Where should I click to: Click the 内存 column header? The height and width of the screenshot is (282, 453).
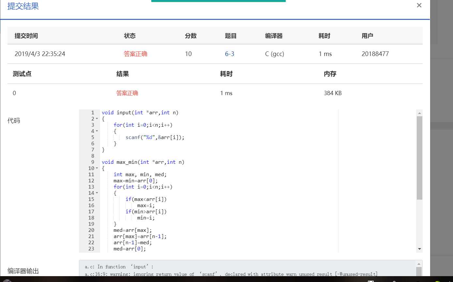click(330, 74)
